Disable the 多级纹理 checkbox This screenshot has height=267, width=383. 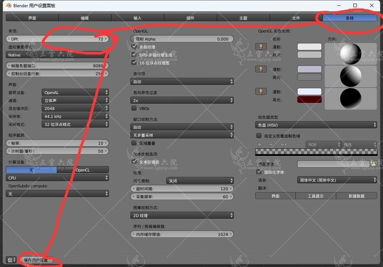click(x=134, y=47)
